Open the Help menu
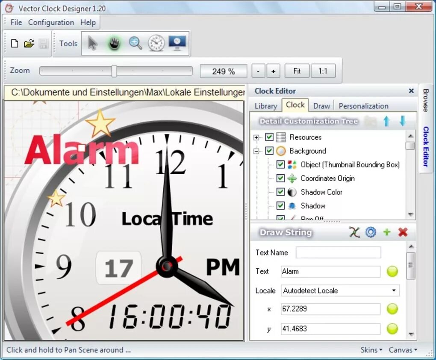The height and width of the screenshot is (360, 436). 88,22
